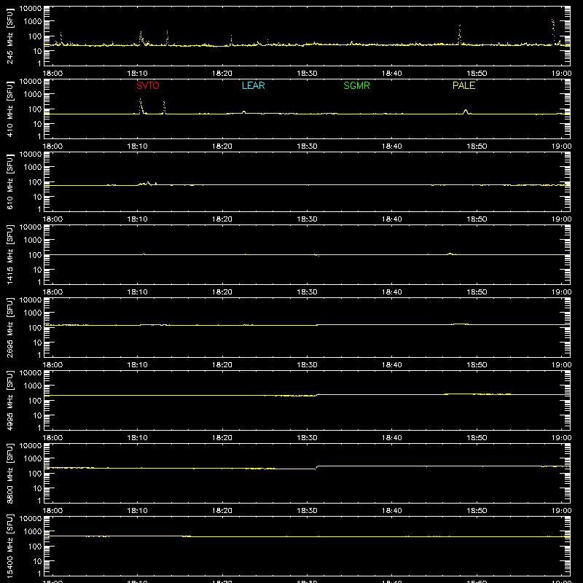Click the 18:00 label under the 245 MHz plot

pos(52,74)
